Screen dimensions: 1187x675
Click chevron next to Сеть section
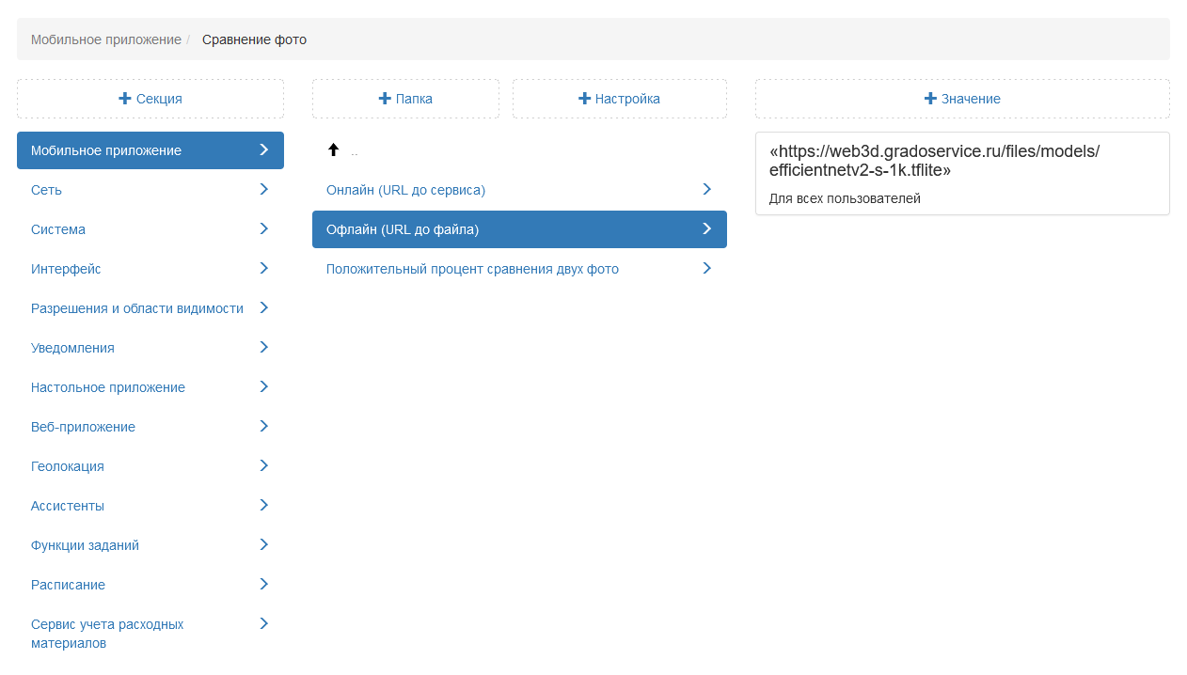(264, 190)
